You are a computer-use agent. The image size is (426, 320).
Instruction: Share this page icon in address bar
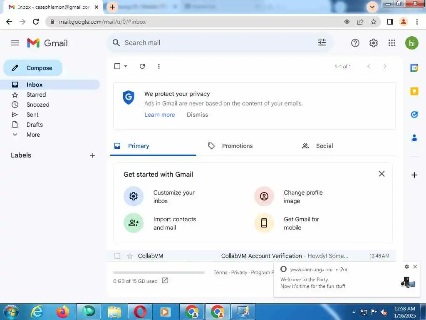click(360, 22)
